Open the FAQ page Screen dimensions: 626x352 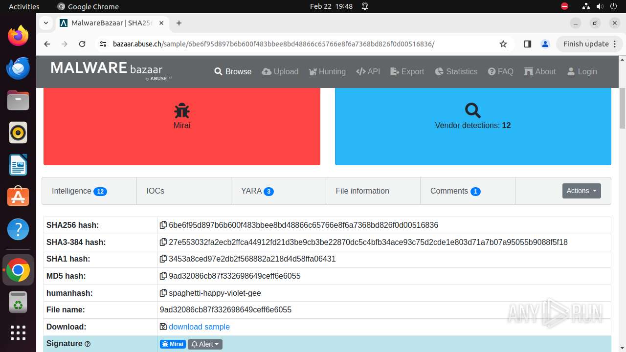point(501,71)
